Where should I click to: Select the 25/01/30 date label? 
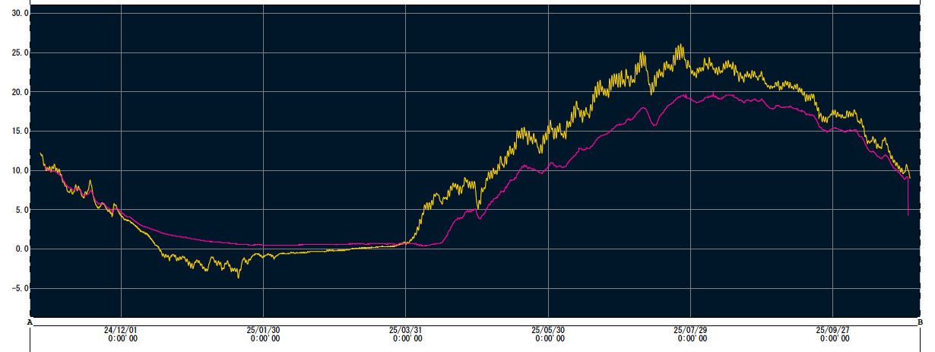263,331
